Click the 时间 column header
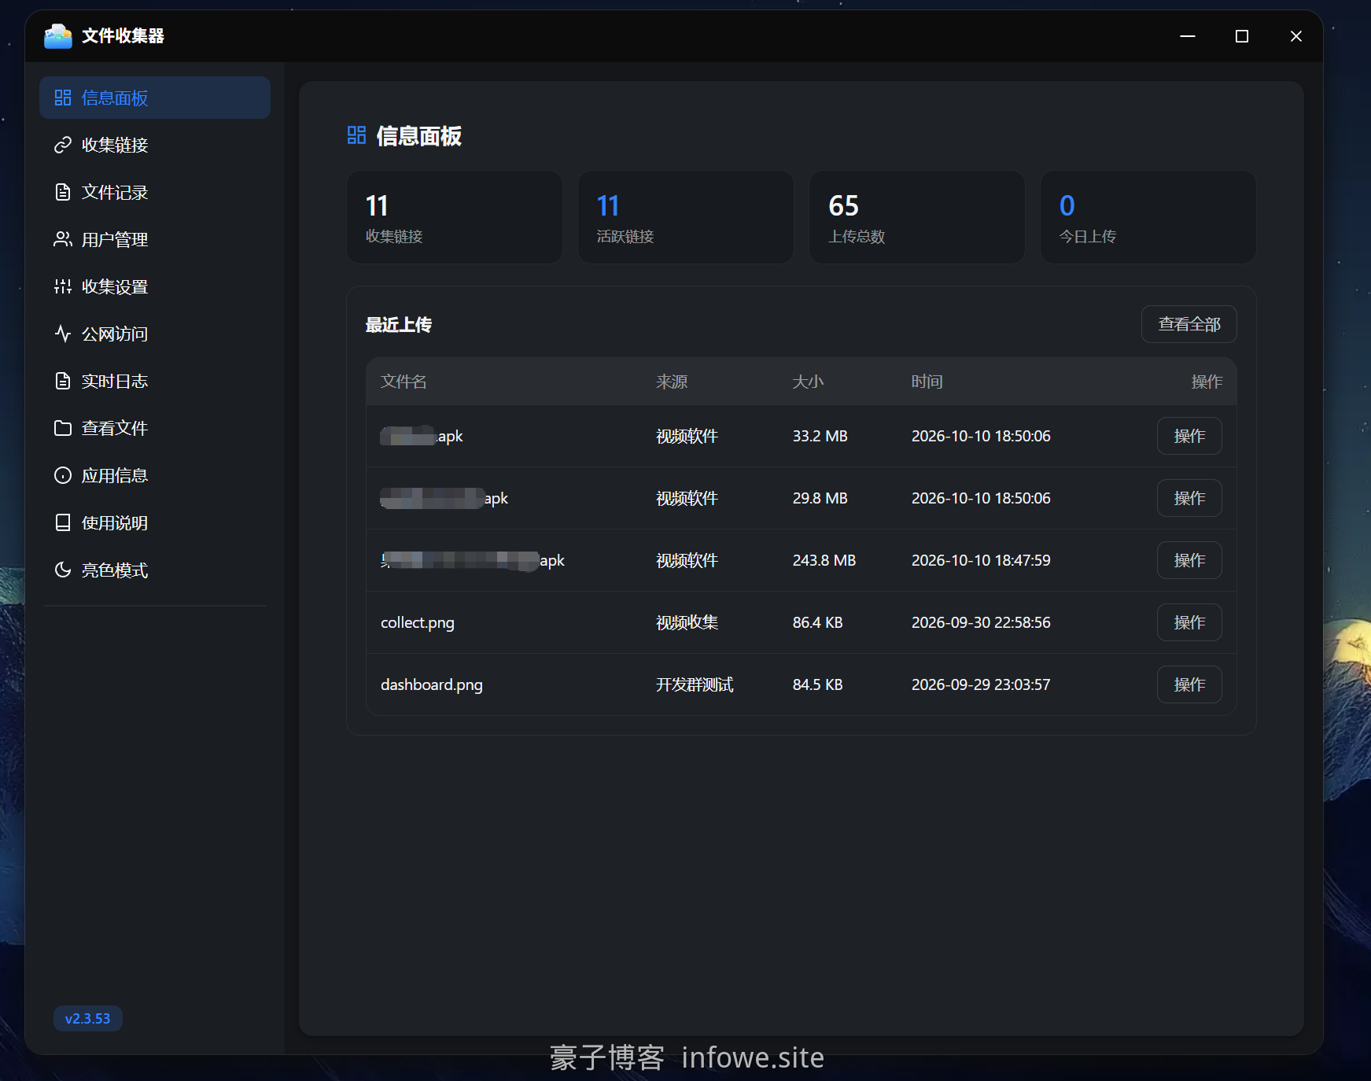This screenshot has height=1081, width=1371. pos(927,382)
